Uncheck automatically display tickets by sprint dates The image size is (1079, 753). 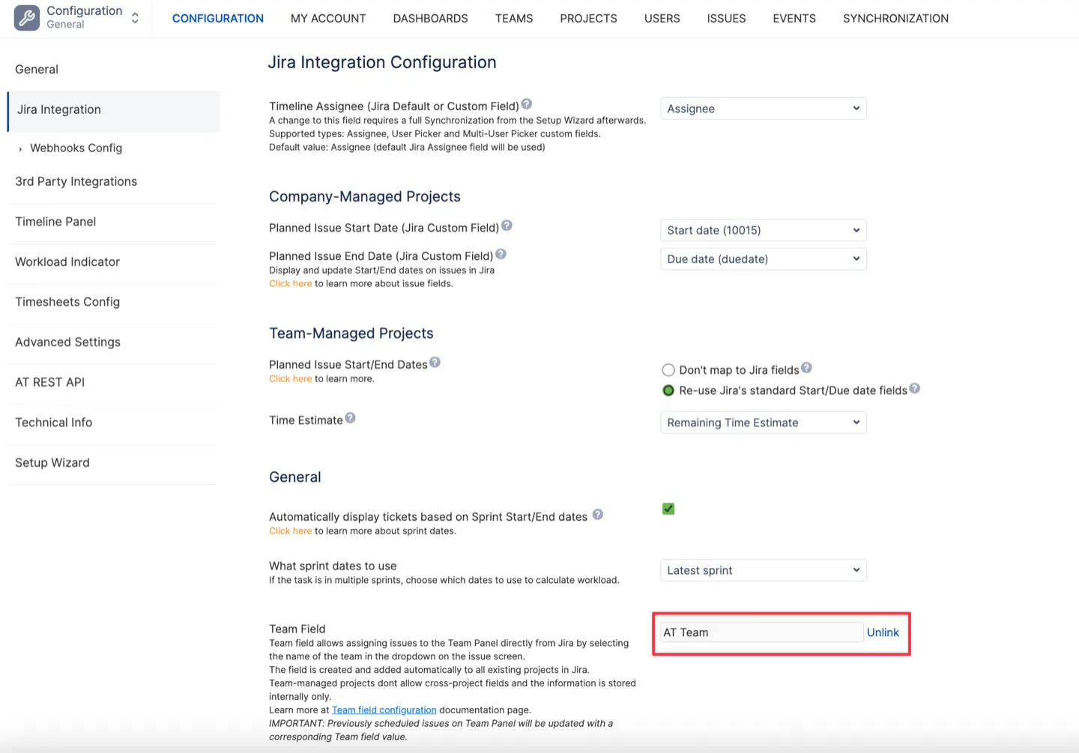[668, 509]
